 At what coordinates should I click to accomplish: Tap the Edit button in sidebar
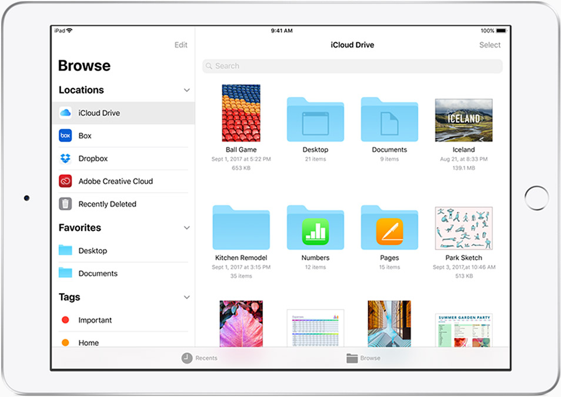(x=181, y=45)
